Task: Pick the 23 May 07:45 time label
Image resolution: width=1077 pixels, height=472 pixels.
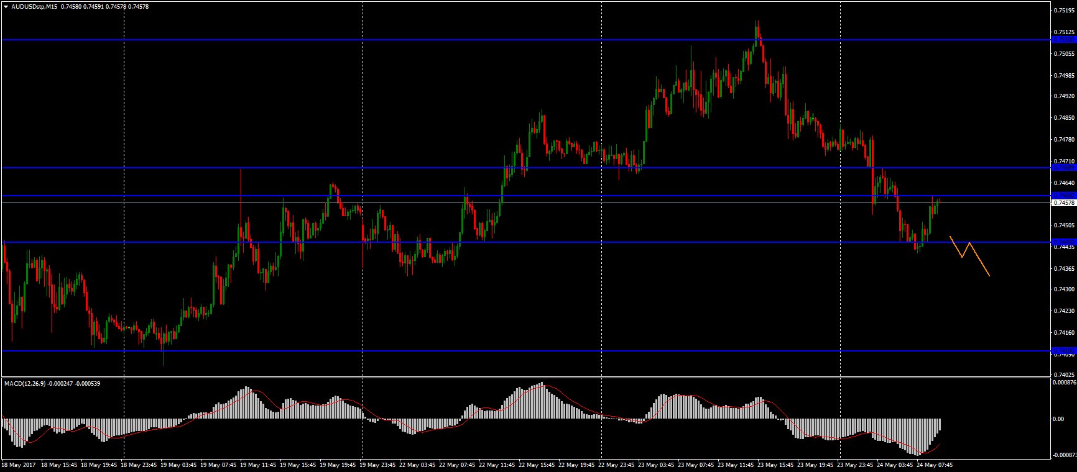Action: tap(696, 465)
